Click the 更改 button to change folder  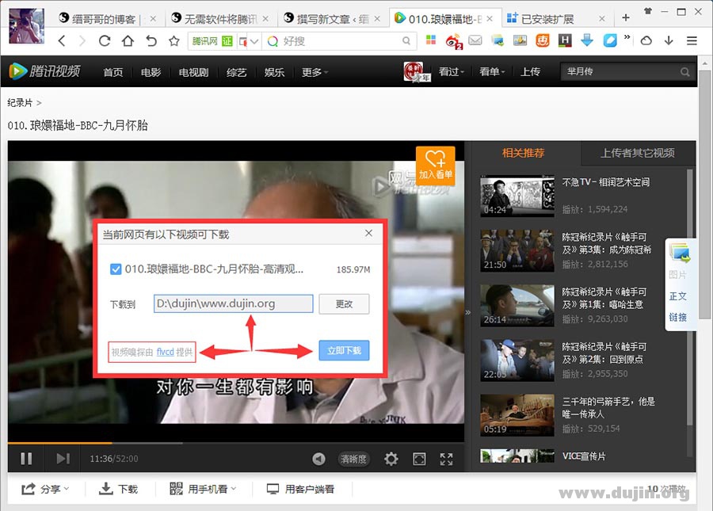tap(345, 303)
